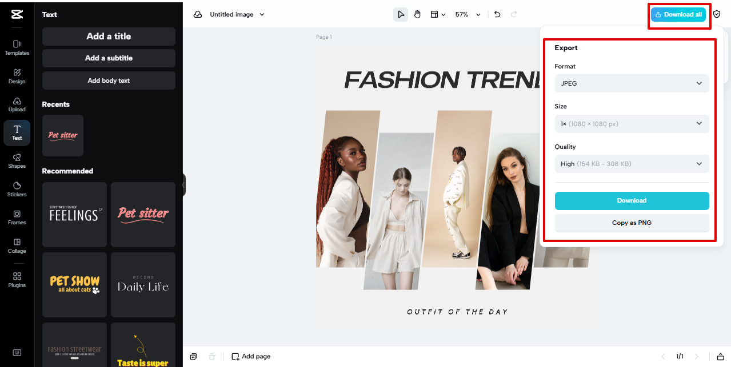The width and height of the screenshot is (731, 367).
Task: Open the Frames panel
Action: coord(17,217)
